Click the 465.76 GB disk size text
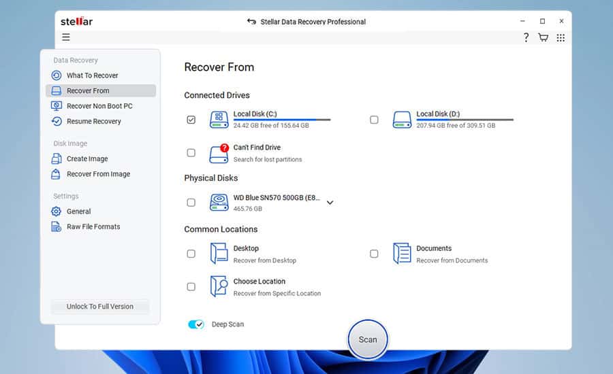The width and height of the screenshot is (613, 374). (x=247, y=209)
